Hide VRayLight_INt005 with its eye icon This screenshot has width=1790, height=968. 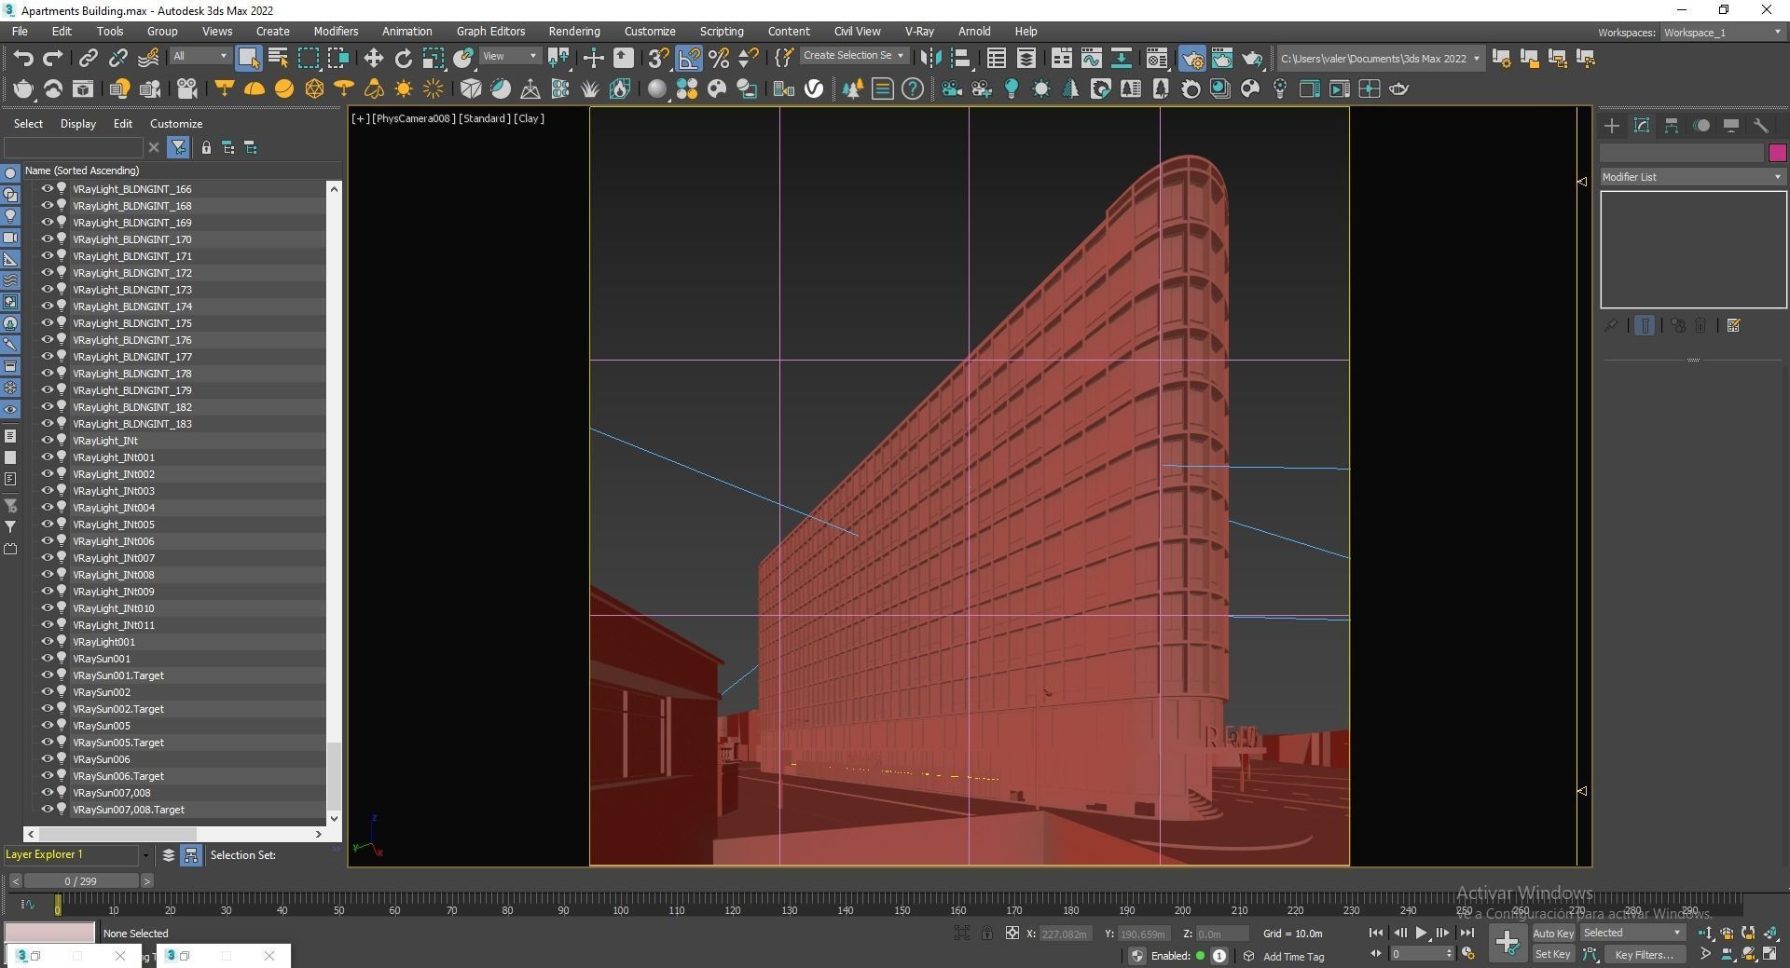(x=47, y=524)
